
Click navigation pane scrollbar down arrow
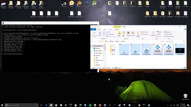click(x=105, y=66)
